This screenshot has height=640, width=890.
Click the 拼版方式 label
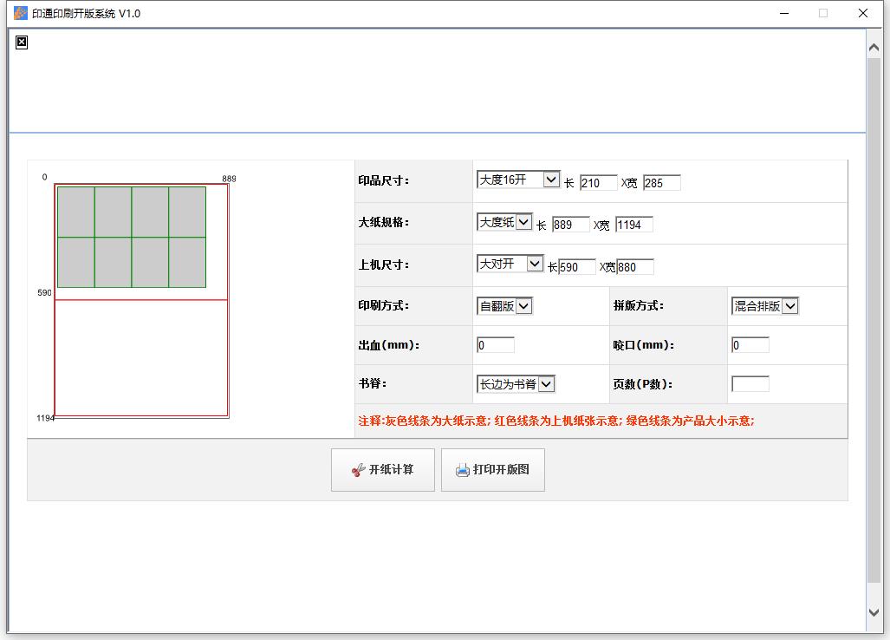pyautogui.click(x=638, y=305)
